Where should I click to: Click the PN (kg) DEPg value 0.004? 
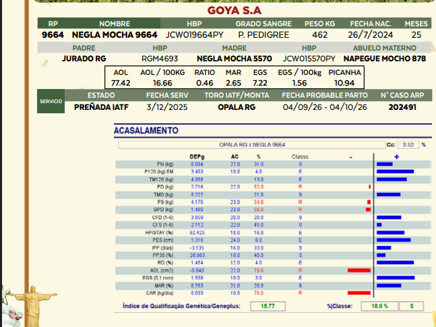[197, 165]
